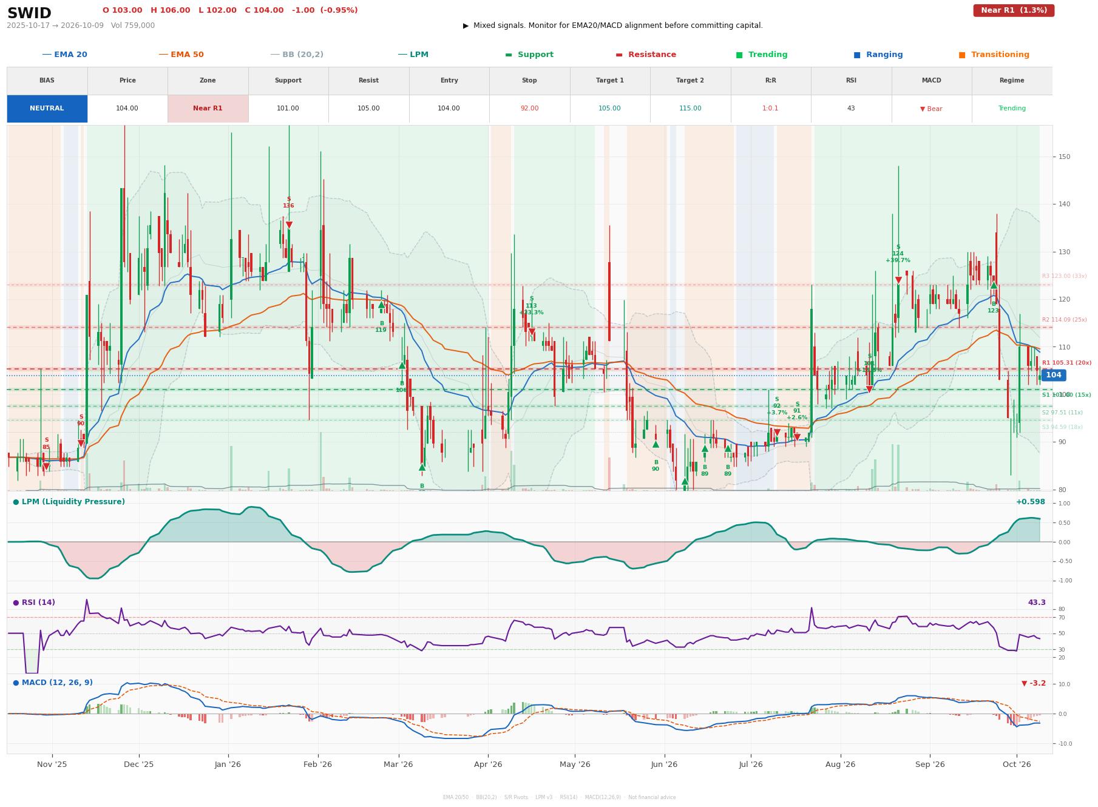
Task: Click the SWID ticker title
Action: point(29,13)
